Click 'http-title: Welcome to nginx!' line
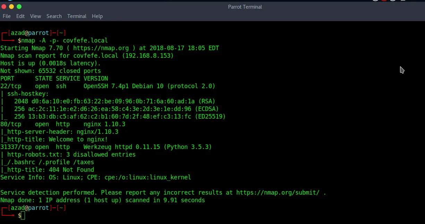The width and height of the screenshot is (425, 224). click(x=54, y=139)
